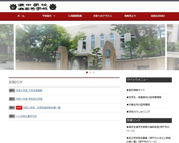The width and height of the screenshot is (179, 143).
Task: Click the 資料 tag beside 大学合格者数
Action: tap(12, 91)
